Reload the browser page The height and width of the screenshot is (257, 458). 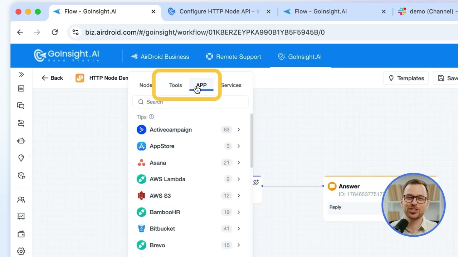55,32
